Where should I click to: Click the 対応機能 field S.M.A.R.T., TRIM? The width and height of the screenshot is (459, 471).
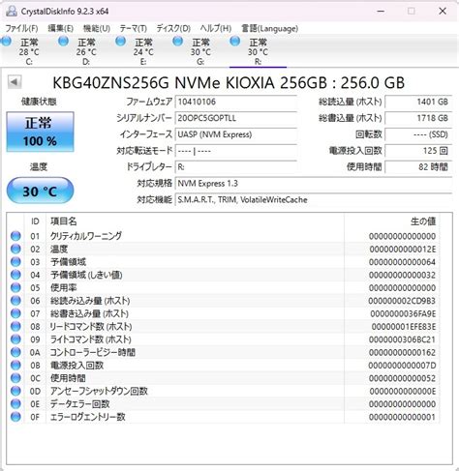314,200
